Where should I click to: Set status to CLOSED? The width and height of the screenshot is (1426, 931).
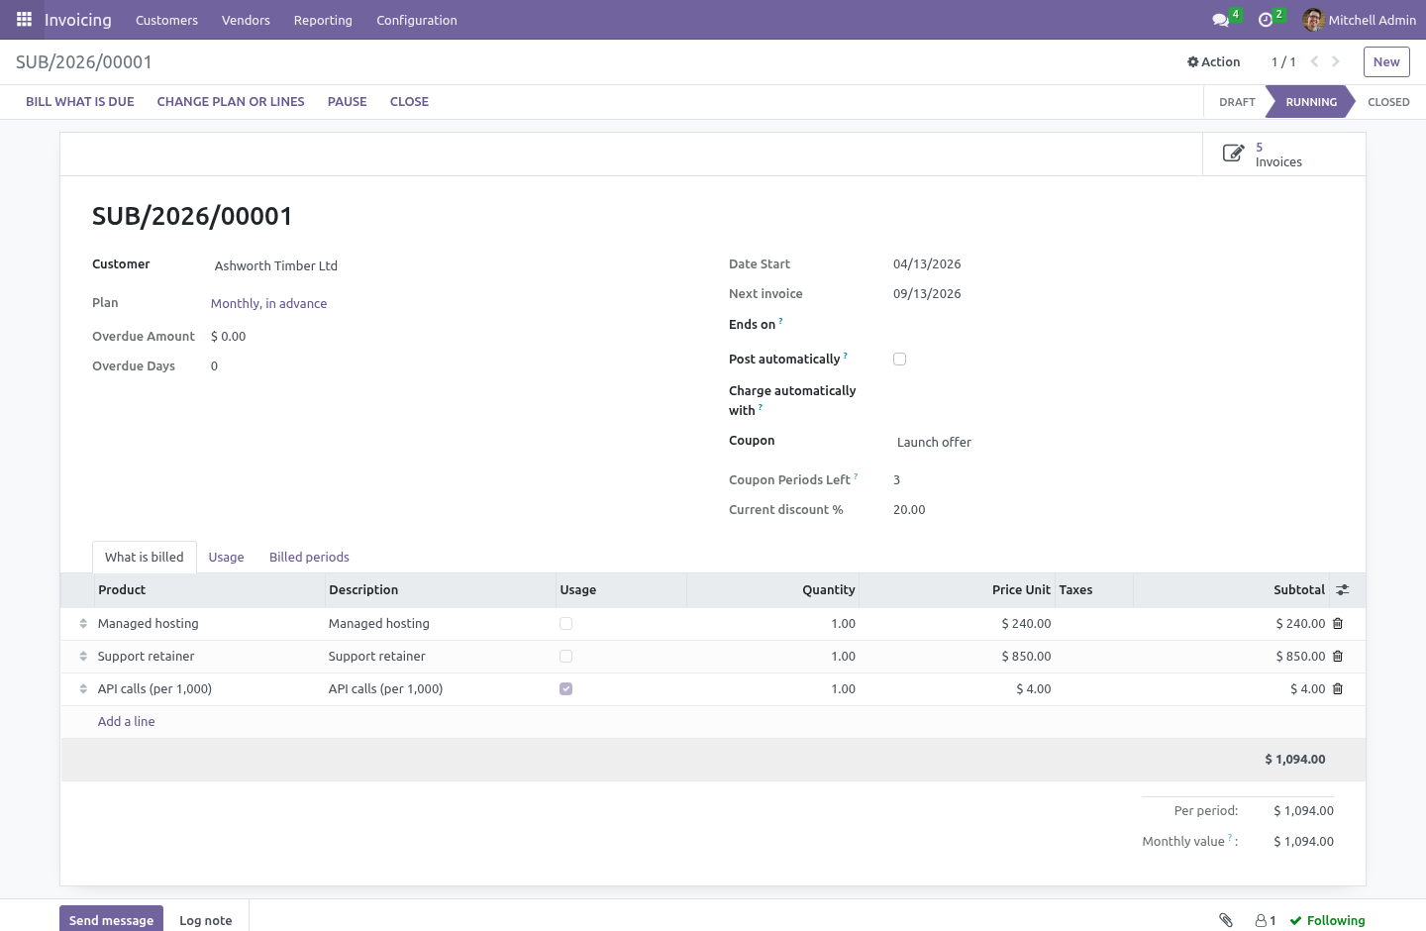pos(1388,102)
